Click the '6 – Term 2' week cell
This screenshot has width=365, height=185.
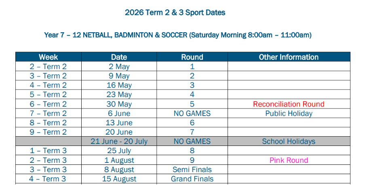[49, 104]
